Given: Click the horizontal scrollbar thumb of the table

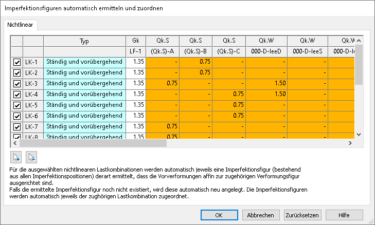Looking at the screenshot, I should pyautogui.click(x=93, y=143).
